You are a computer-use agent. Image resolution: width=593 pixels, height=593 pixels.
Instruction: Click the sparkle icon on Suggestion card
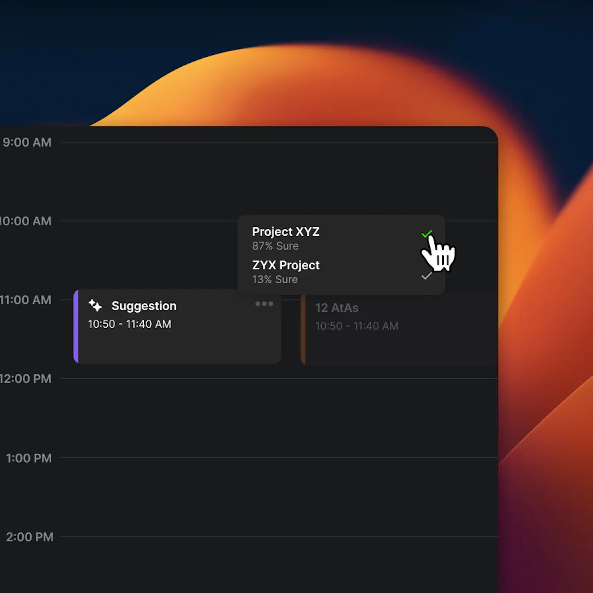click(95, 306)
